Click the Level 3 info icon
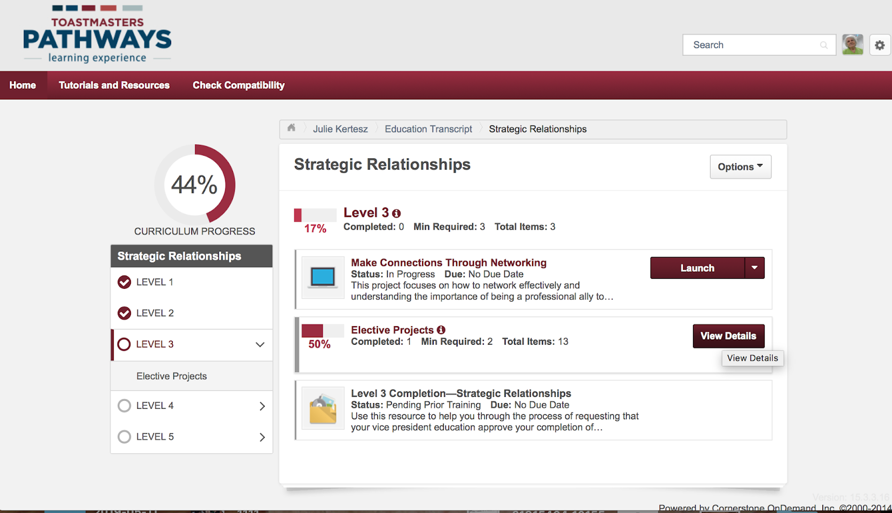This screenshot has height=513, width=892. (x=396, y=214)
